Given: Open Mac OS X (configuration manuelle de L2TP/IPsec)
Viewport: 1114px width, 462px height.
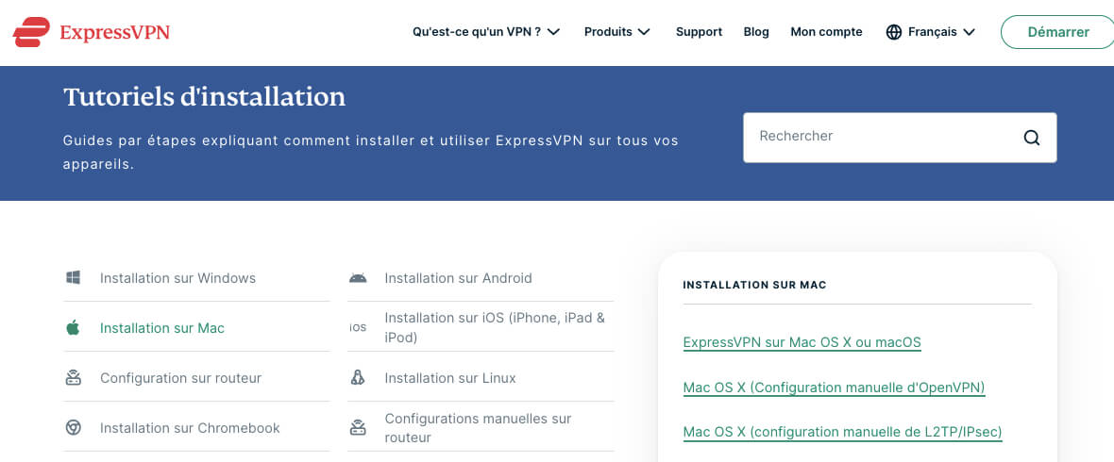Looking at the screenshot, I should coord(843,432).
